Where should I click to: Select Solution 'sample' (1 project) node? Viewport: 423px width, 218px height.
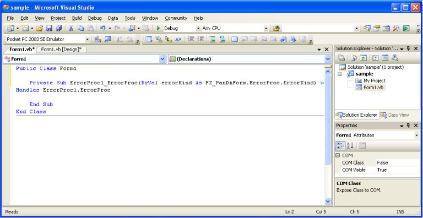pos(376,67)
